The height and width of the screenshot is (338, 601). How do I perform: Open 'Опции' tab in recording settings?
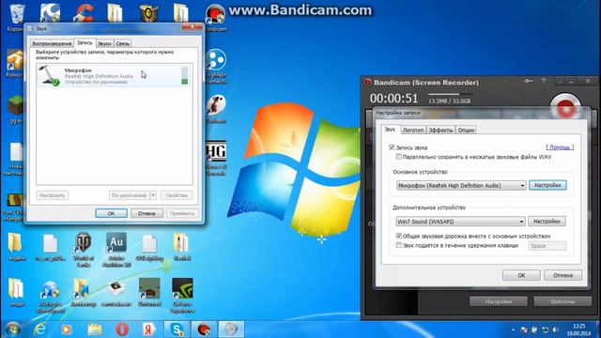click(x=466, y=130)
